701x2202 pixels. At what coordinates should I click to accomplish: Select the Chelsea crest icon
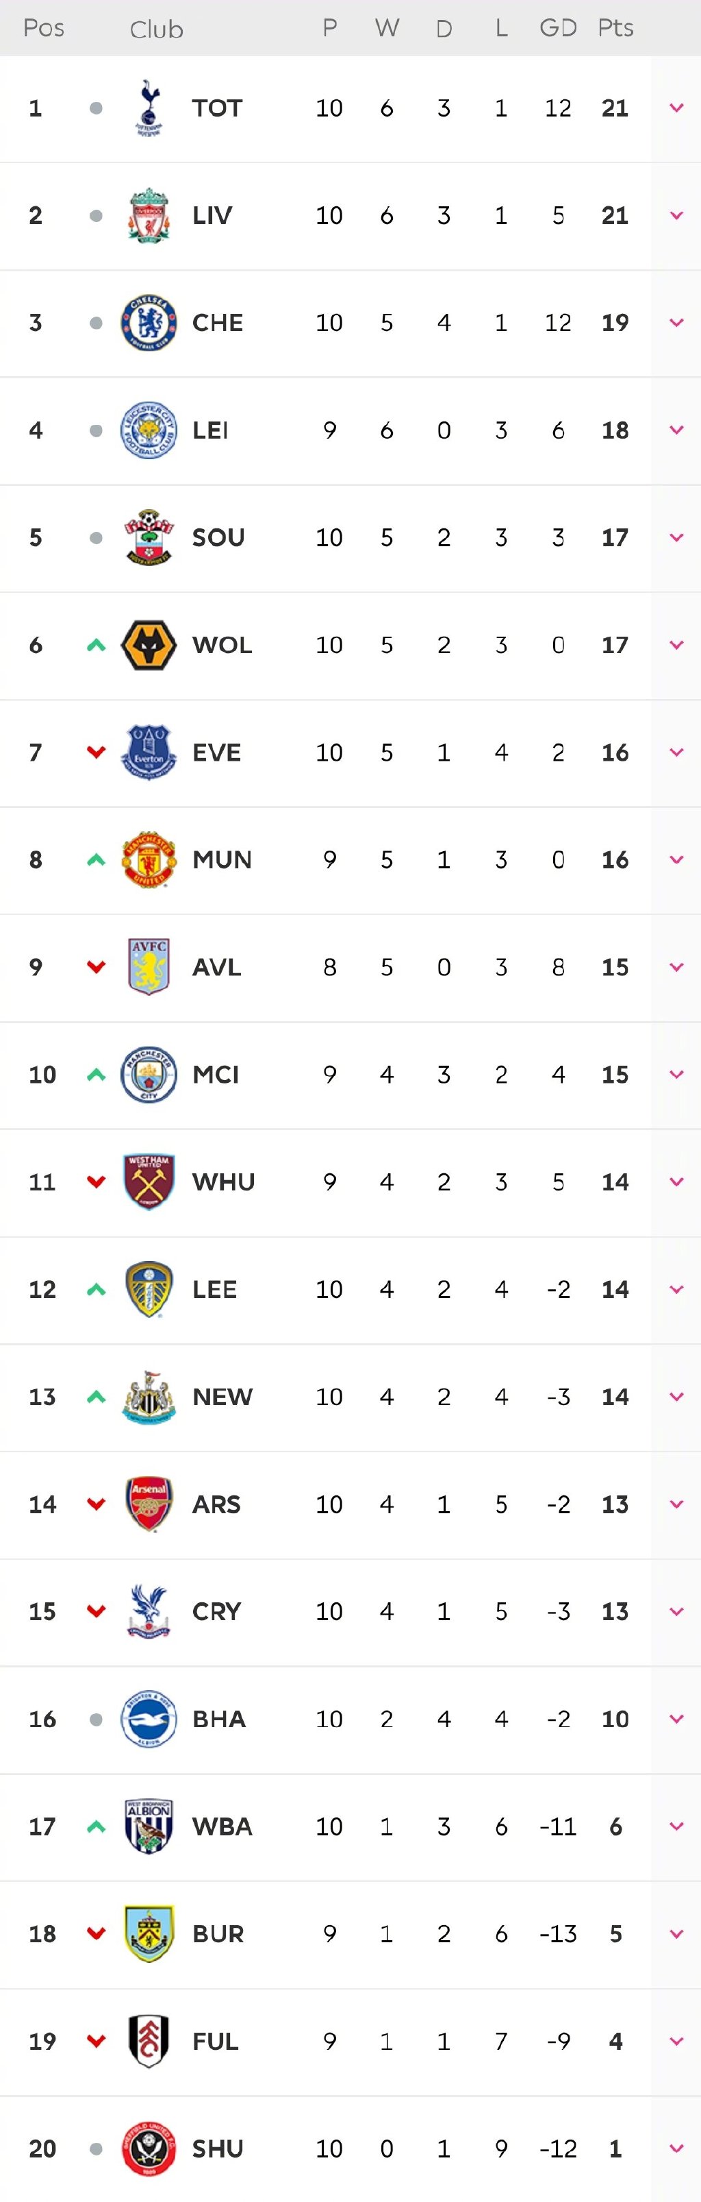149,323
